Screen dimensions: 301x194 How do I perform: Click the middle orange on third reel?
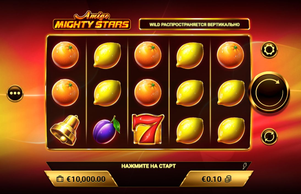[148, 92]
